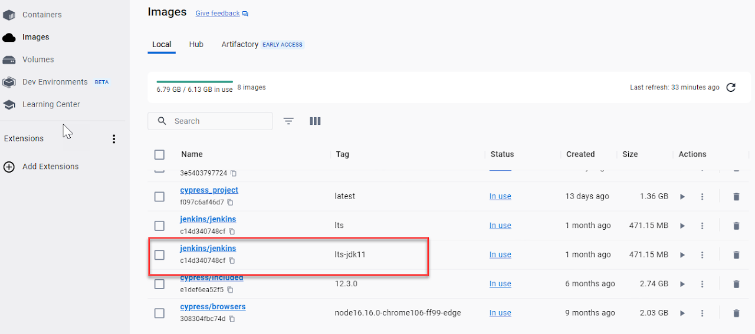Click In use status for cypress_project
755x334 pixels.
click(500, 196)
